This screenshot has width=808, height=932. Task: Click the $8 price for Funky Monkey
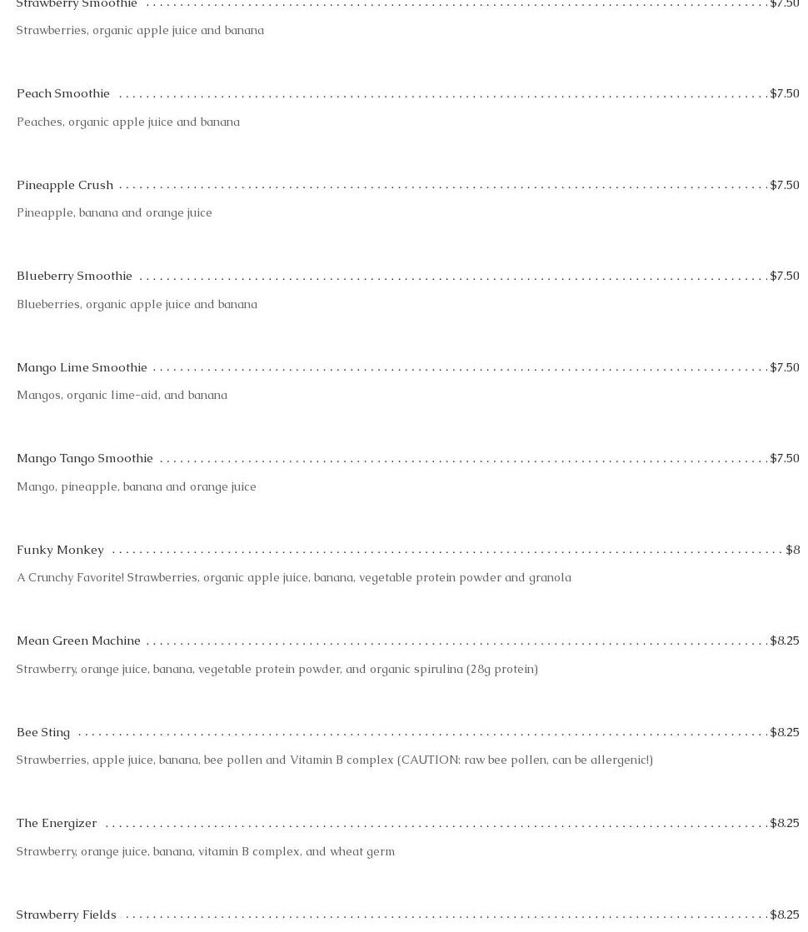pos(792,550)
